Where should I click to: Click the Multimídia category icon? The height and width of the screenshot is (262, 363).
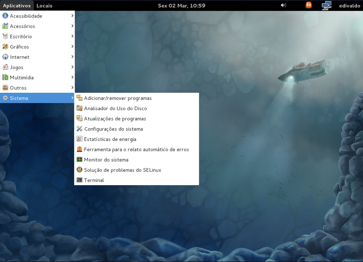coord(5,77)
